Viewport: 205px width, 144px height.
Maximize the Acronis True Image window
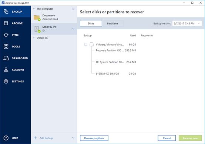point(192,3)
